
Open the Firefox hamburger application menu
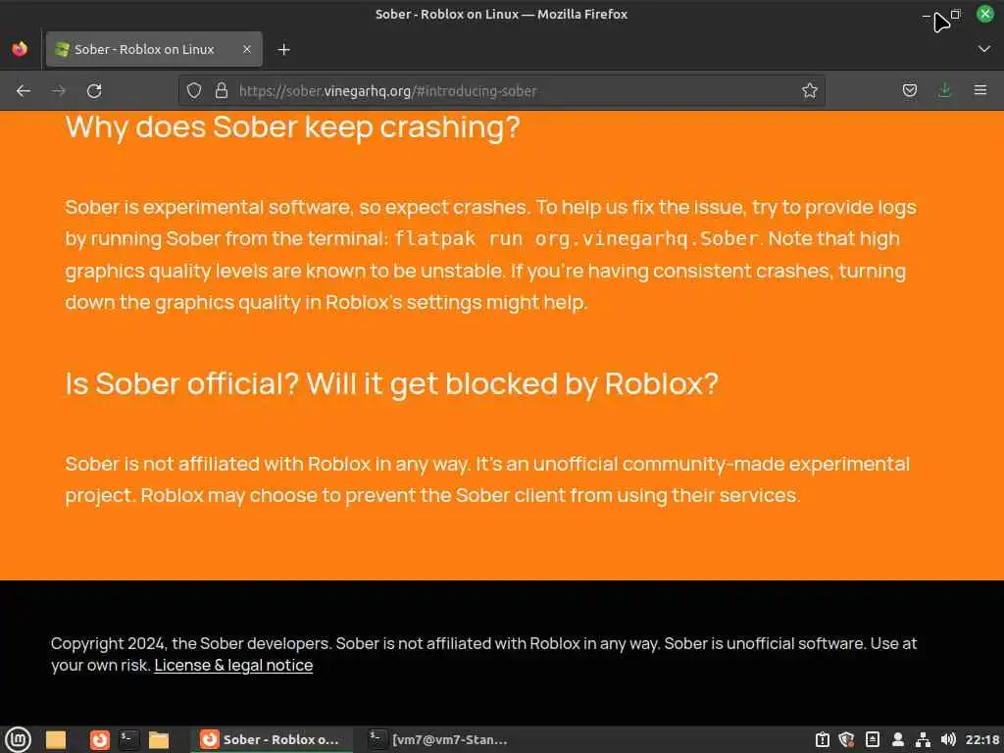tap(979, 91)
